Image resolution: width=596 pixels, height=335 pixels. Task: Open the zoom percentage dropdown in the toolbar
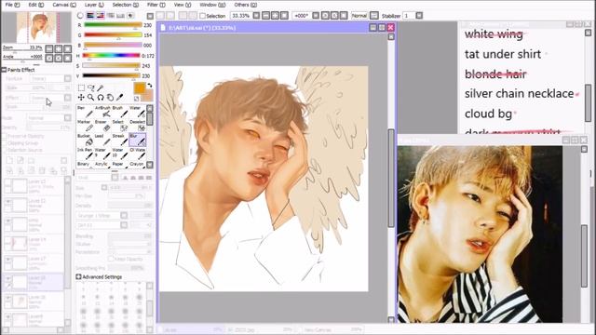click(x=257, y=16)
